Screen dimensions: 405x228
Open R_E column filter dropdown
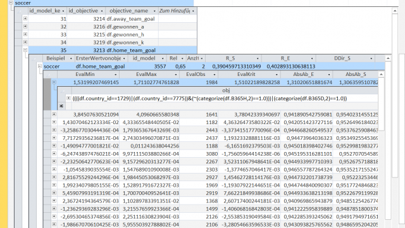312,58
